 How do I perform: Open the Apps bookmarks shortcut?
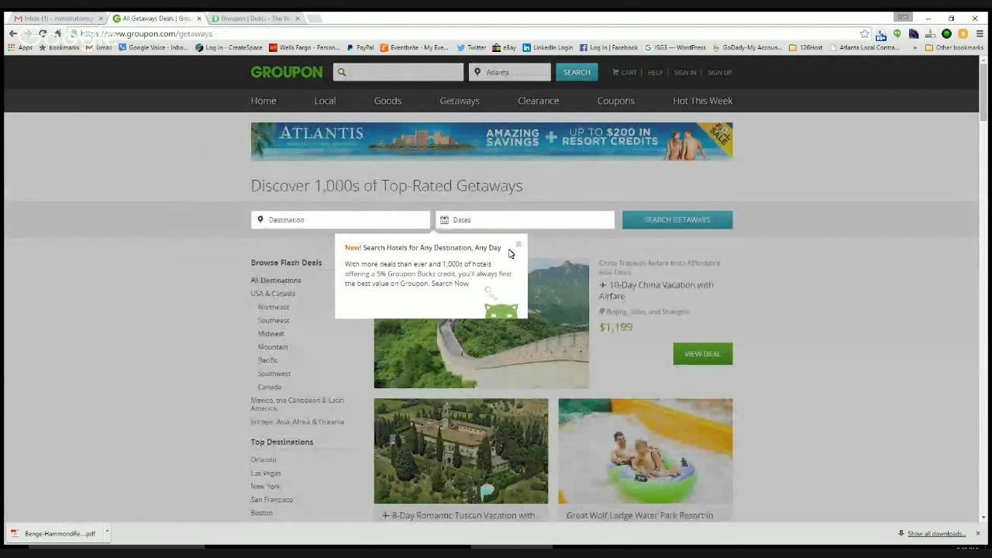click(20, 48)
